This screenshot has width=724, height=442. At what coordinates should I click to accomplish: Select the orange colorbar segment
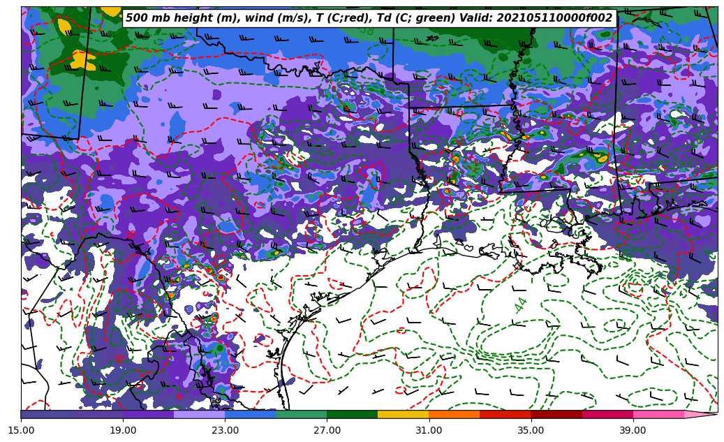point(454,414)
